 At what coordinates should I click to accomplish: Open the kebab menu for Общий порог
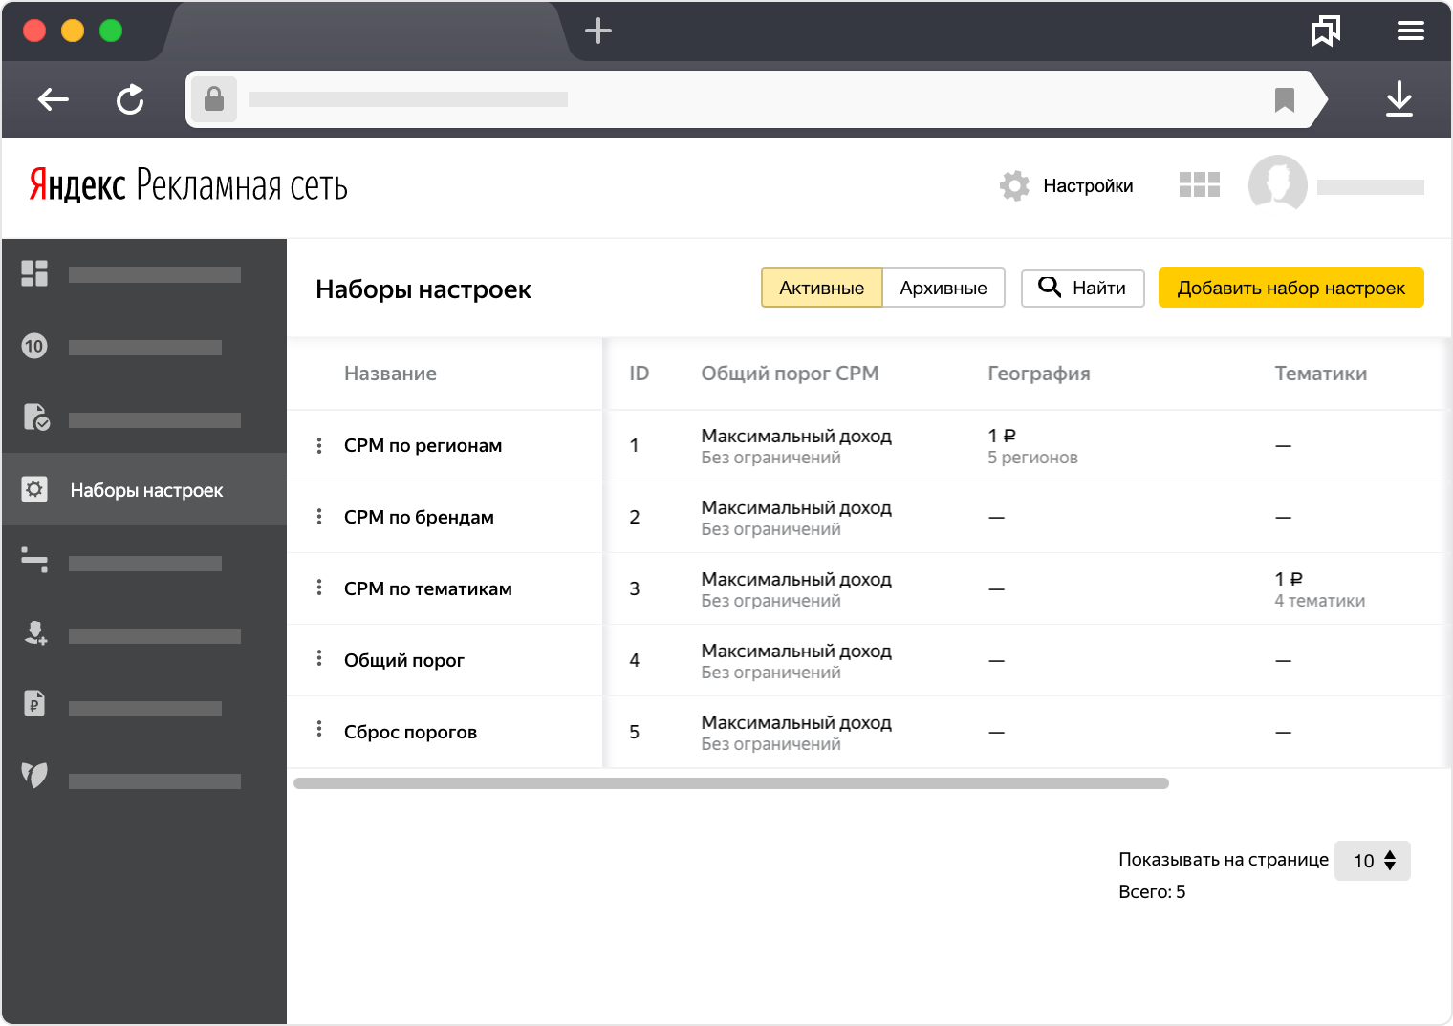(x=319, y=660)
